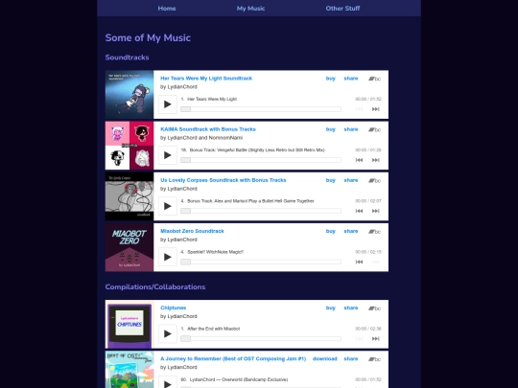This screenshot has width=518, height=388.
Task: Open the Us Lovely Corpses album art
Action: click(129, 196)
